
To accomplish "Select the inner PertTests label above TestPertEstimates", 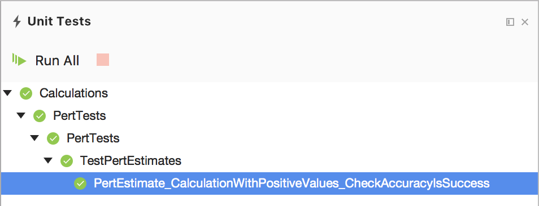I will [x=93, y=138].
